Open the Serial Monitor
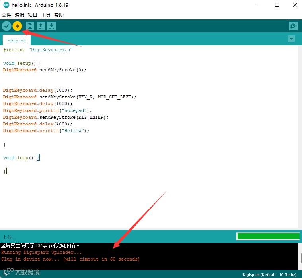Viewport: 302px width, 278px height. tap(293, 26)
